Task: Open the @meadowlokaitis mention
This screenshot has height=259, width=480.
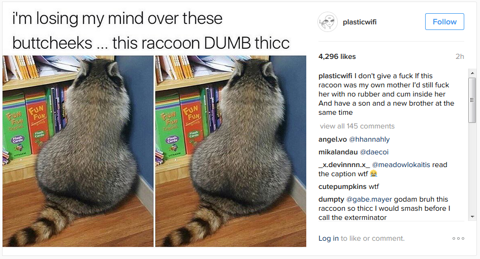Action: (401, 165)
